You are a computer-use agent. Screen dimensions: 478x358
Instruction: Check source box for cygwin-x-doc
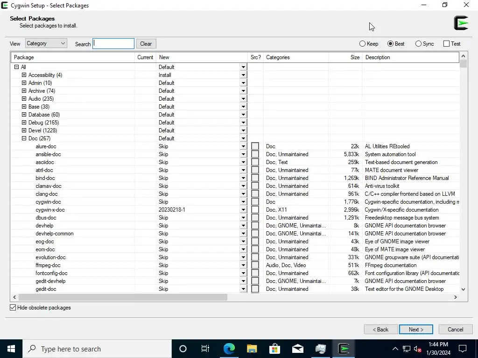coord(255,209)
